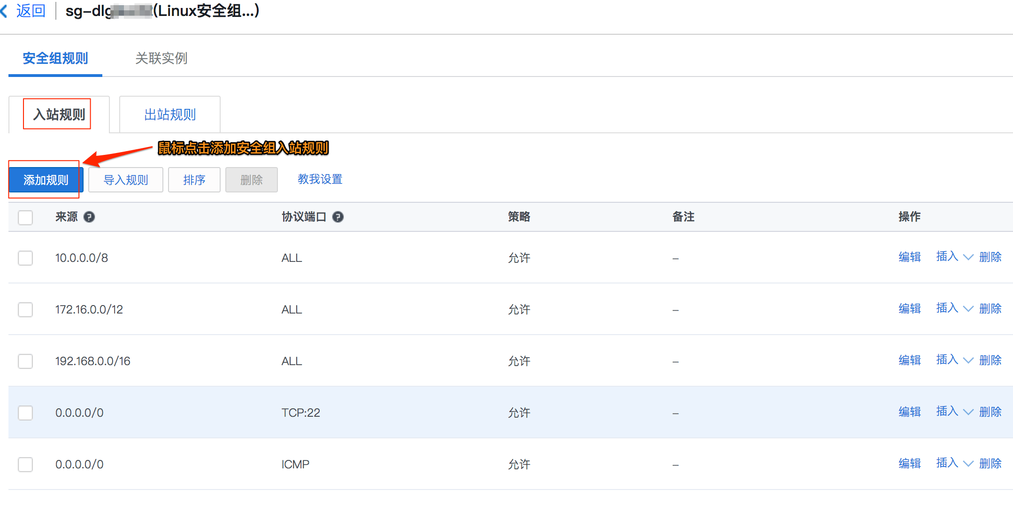The height and width of the screenshot is (505, 1013).
Task: Click the back chevron icon beside 返回
Action: [x=4, y=11]
